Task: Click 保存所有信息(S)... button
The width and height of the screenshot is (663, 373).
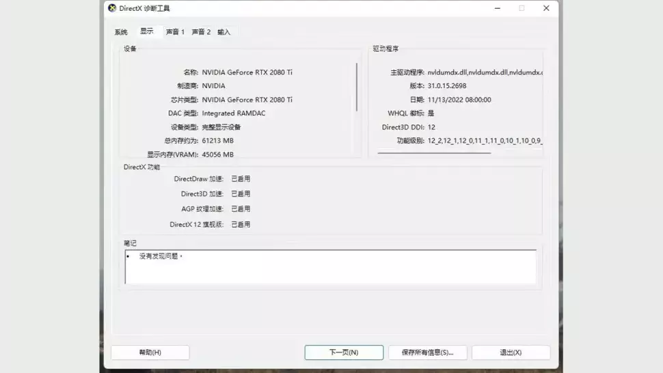Action: (427, 353)
